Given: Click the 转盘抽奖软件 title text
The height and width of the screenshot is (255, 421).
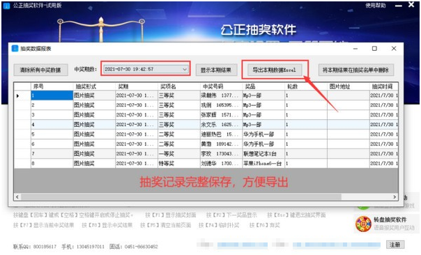Looking at the screenshot, I should pyautogui.click(x=390, y=219).
